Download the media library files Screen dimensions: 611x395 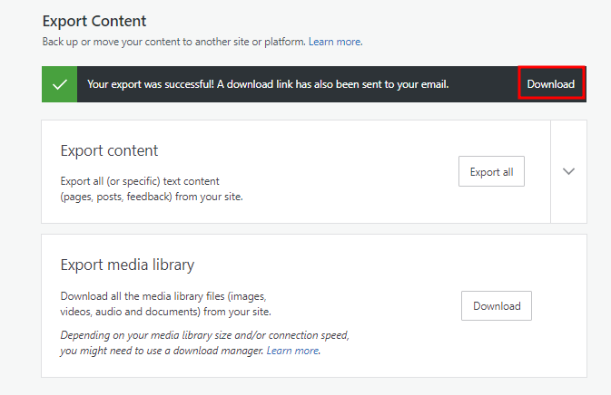click(496, 306)
